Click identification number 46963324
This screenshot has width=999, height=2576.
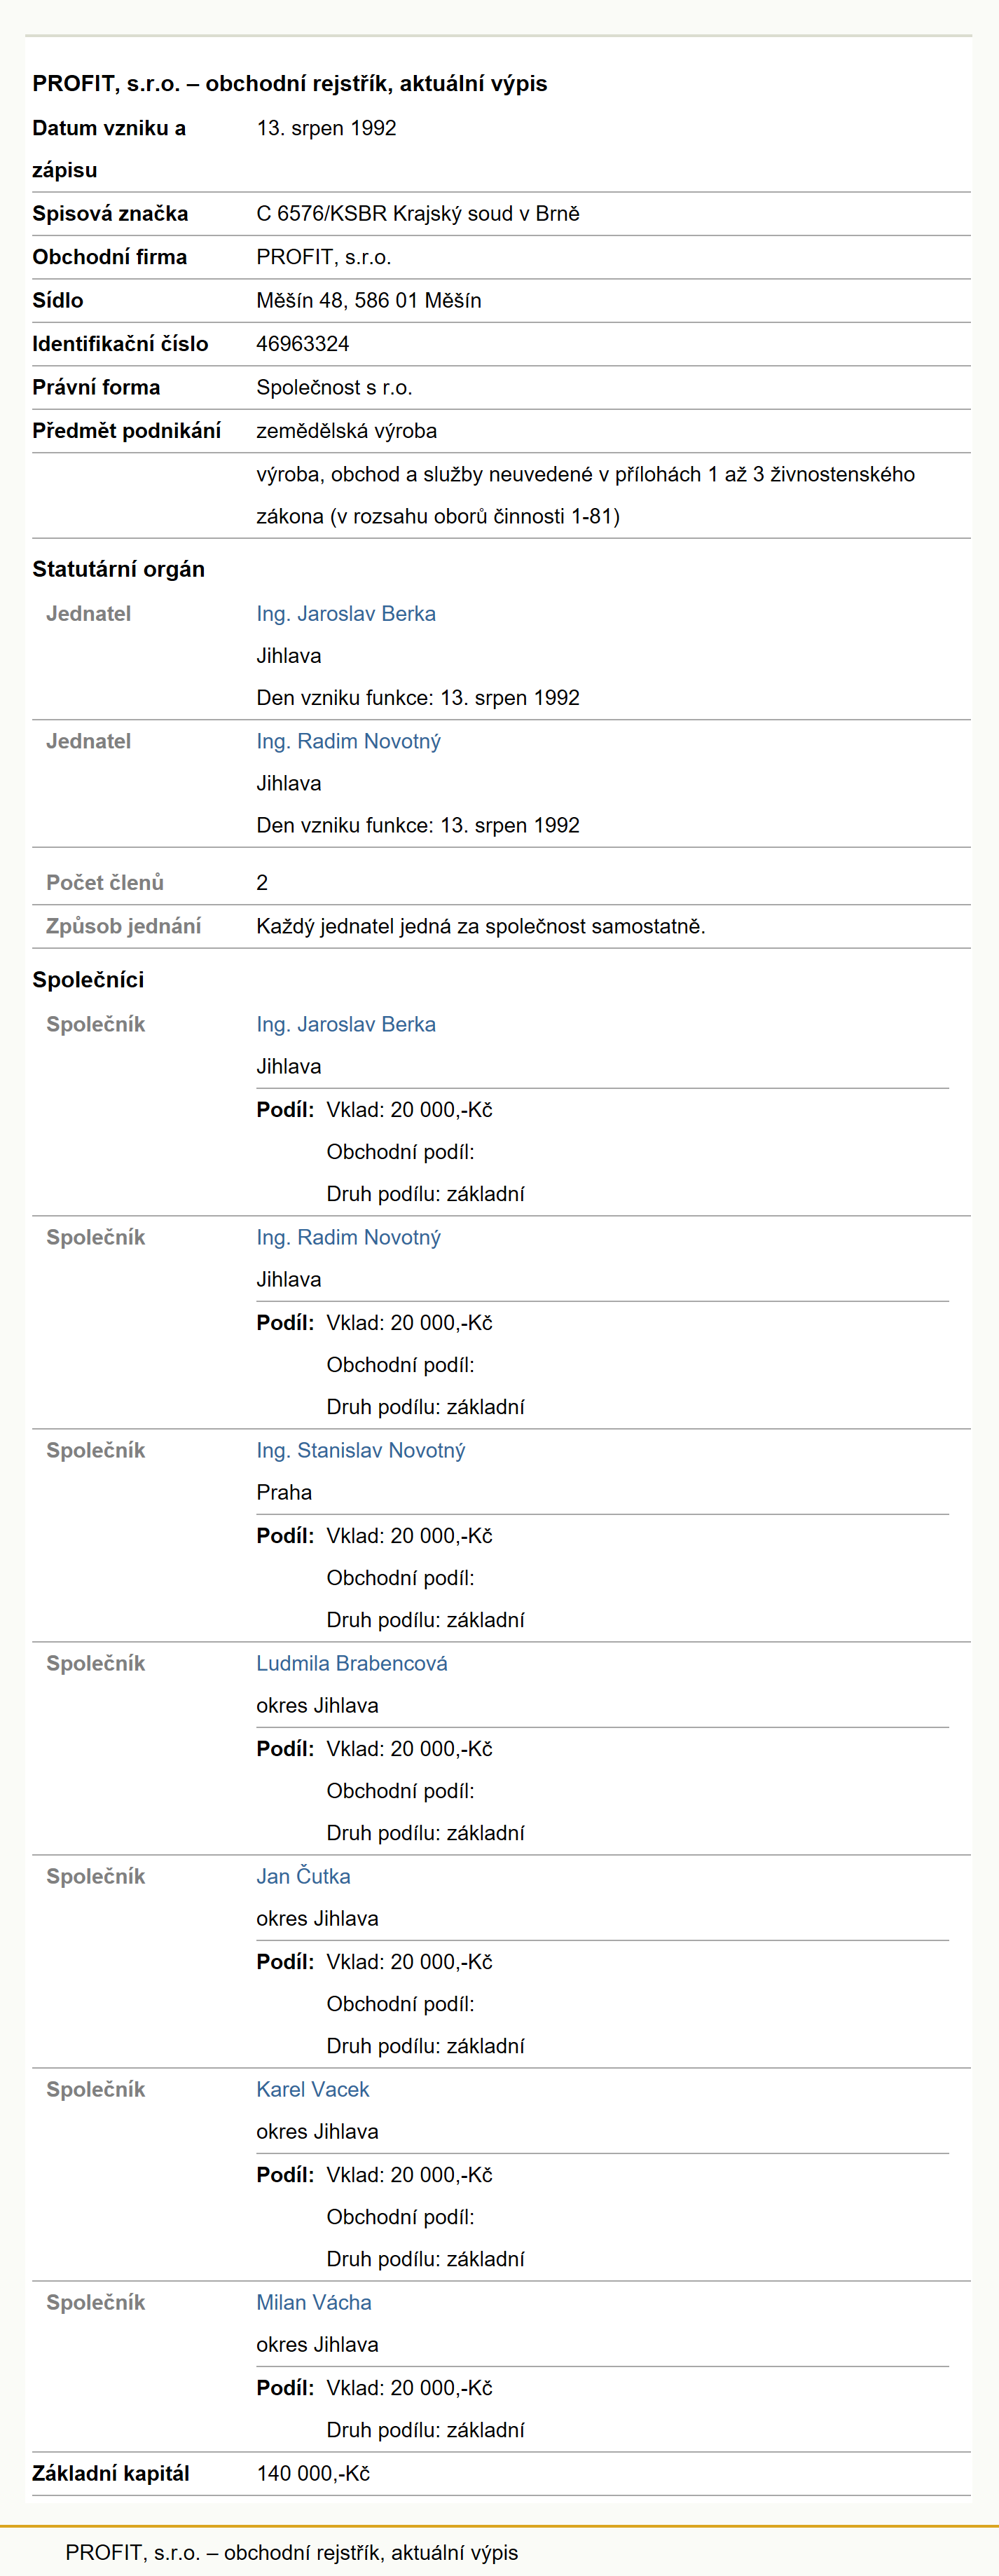[303, 343]
